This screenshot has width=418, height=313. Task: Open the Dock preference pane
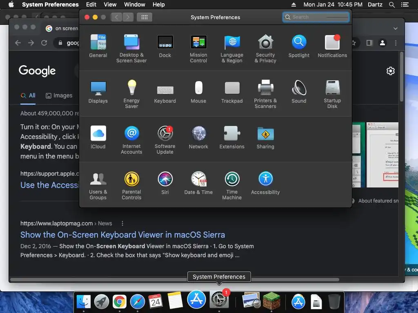point(165,46)
